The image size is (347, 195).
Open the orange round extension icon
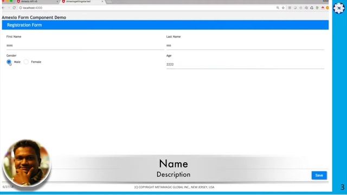click(327, 8)
